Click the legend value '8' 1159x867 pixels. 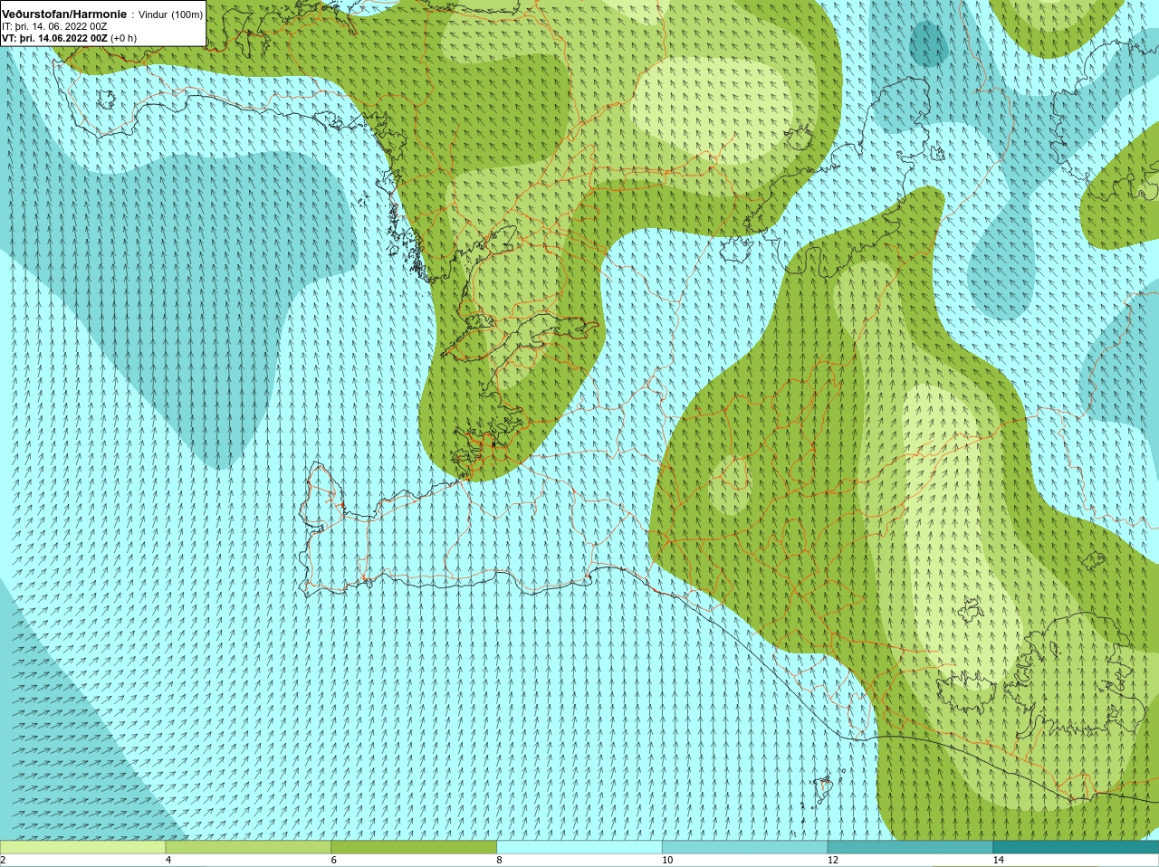coord(500,861)
